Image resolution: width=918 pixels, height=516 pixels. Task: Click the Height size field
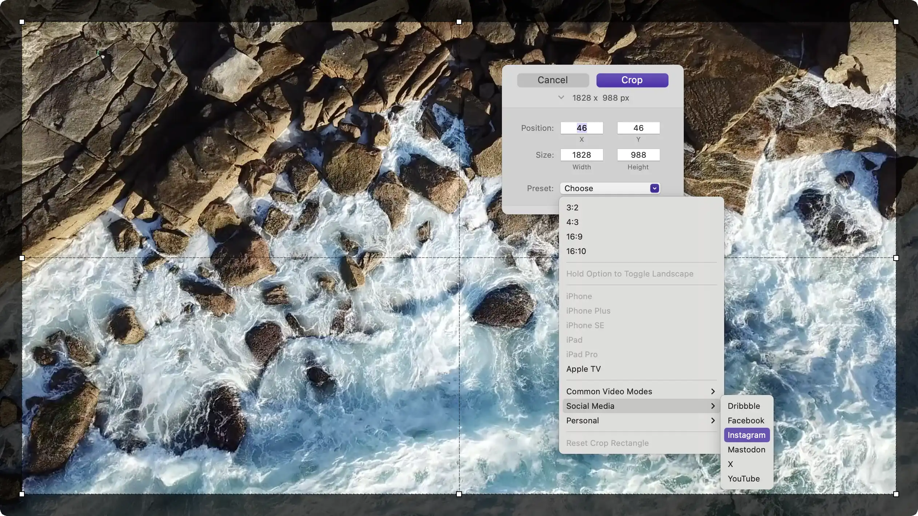(638, 155)
